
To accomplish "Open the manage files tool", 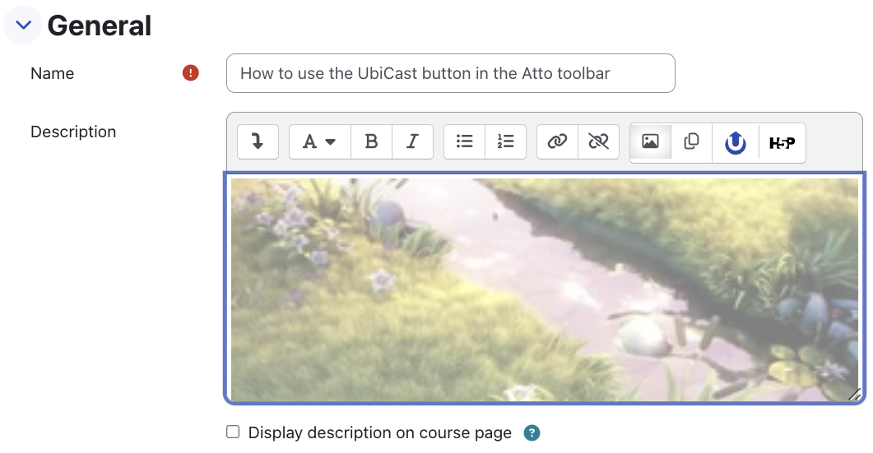I will (691, 142).
